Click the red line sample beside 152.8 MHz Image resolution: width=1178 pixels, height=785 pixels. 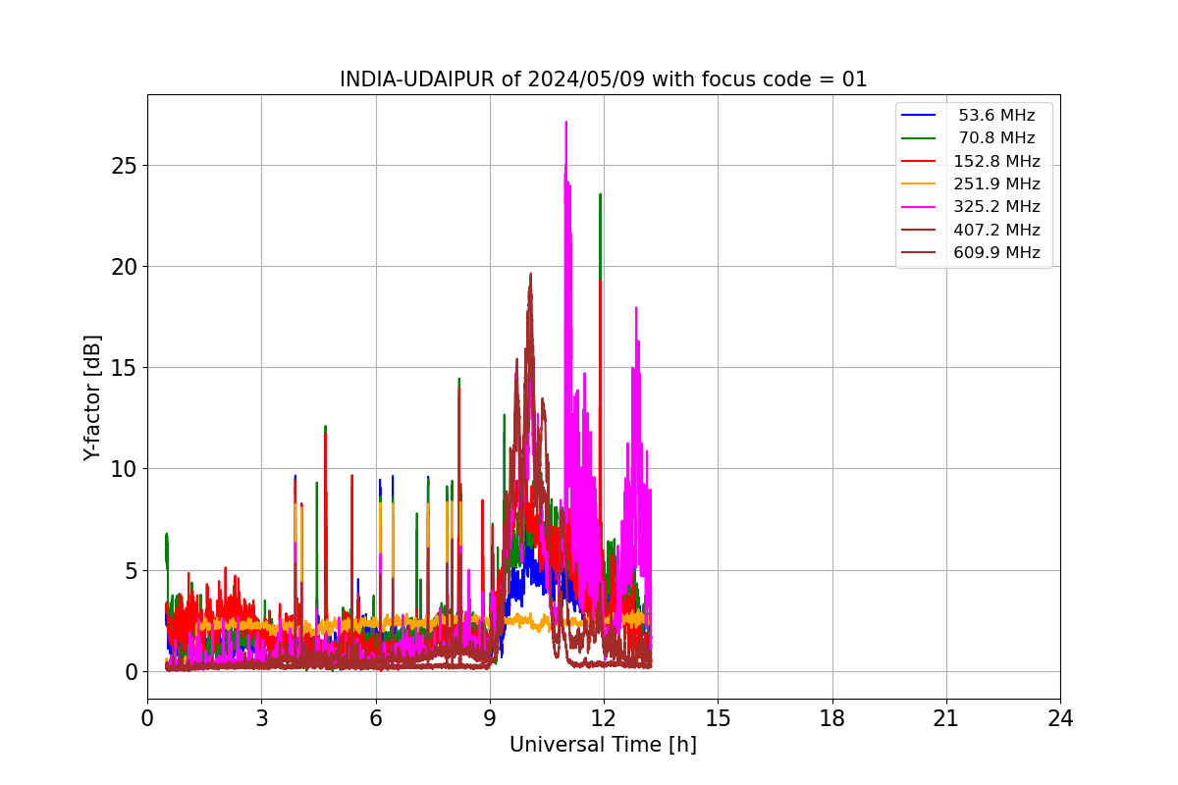(x=919, y=161)
